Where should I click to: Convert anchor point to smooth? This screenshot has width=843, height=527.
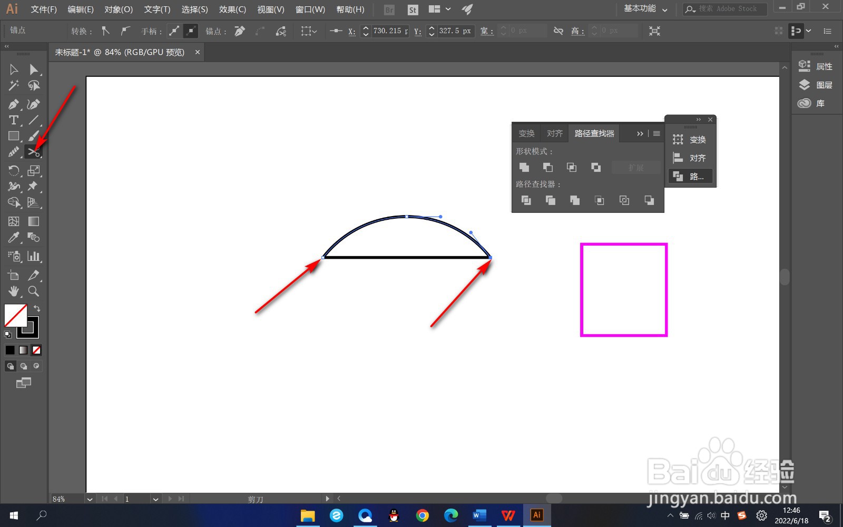pos(125,31)
